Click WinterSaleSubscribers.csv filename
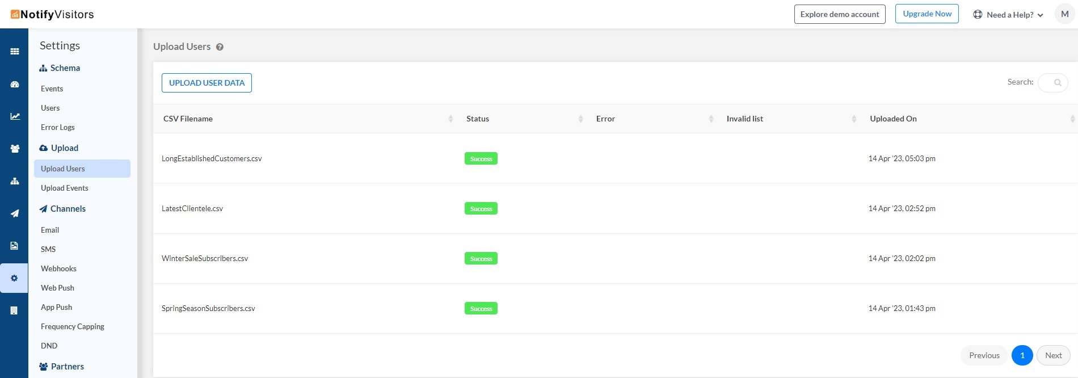The image size is (1078, 378). (x=205, y=258)
